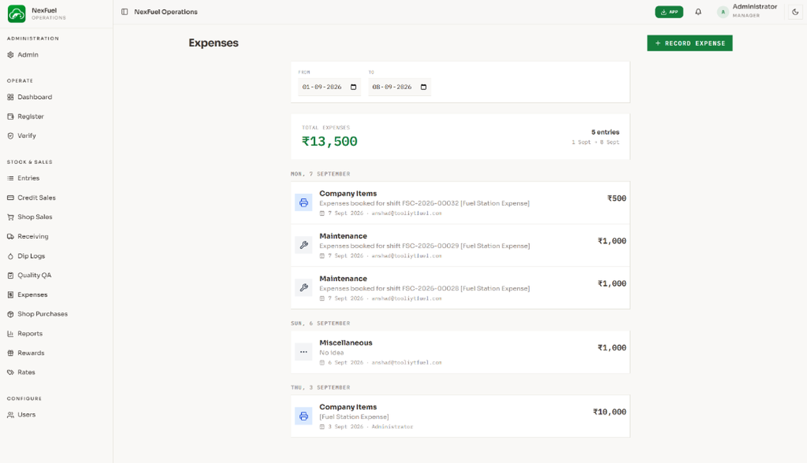Viewport: 807px width, 463px height.
Task: Click the Record Expense button
Action: (690, 43)
